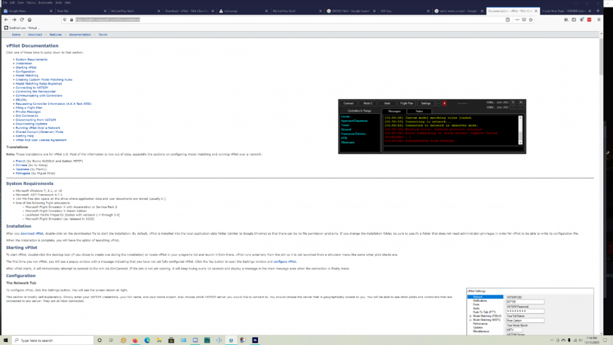
Task: Minimize vPilot using its dash button
Action: [x=439, y=103]
